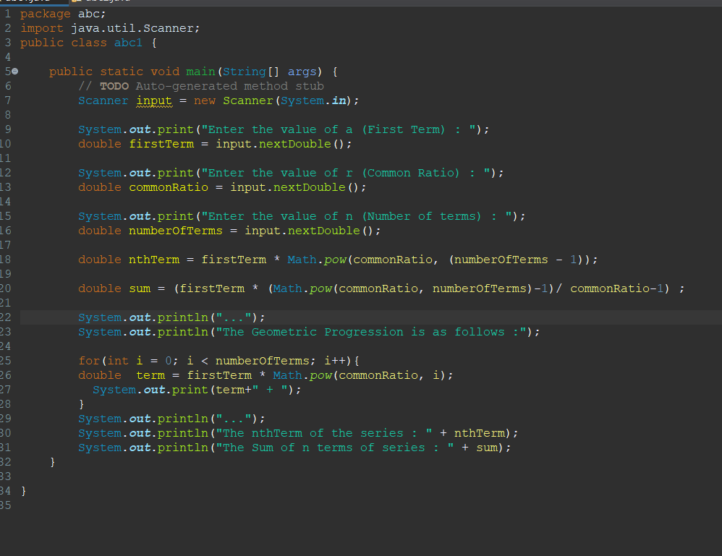Click the for loop keyword
This screenshot has height=556, width=722.
(x=89, y=361)
